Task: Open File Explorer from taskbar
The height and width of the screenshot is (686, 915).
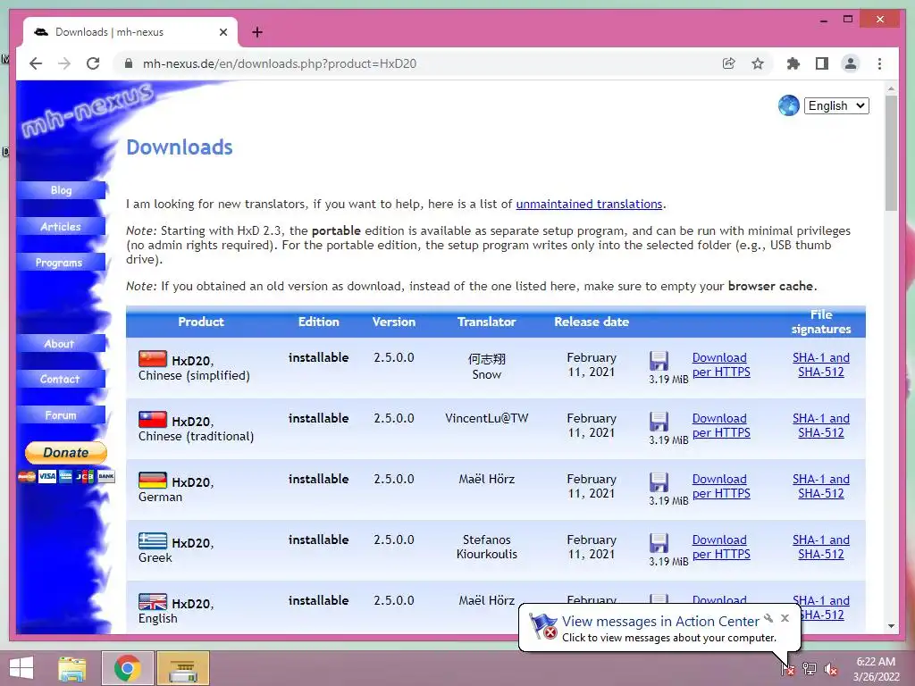Action: click(71, 668)
